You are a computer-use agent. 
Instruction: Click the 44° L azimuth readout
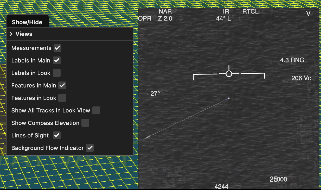223,18
